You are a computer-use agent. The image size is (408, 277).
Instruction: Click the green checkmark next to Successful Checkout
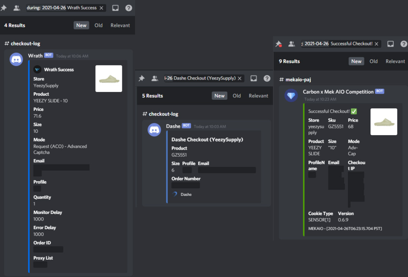pyautogui.click(x=354, y=111)
